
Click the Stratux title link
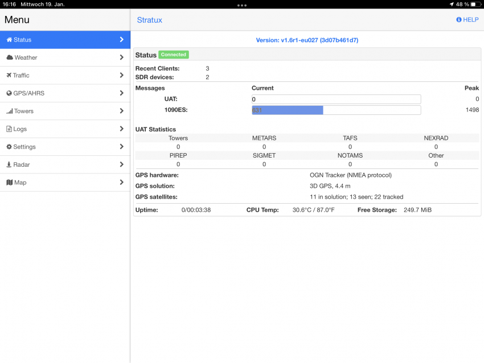149,20
